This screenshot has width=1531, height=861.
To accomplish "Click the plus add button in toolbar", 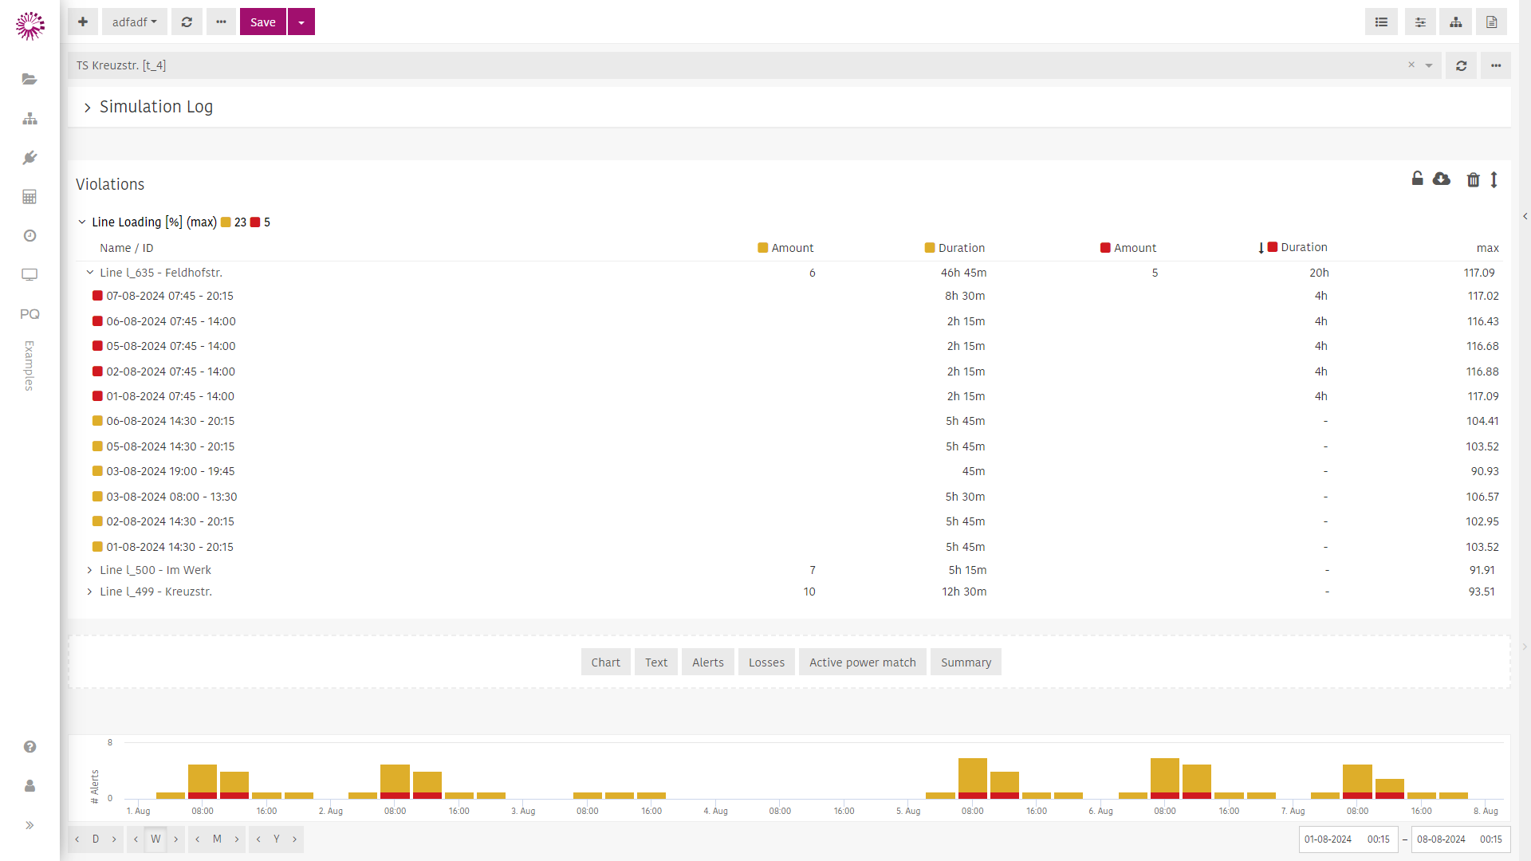I will (x=83, y=22).
